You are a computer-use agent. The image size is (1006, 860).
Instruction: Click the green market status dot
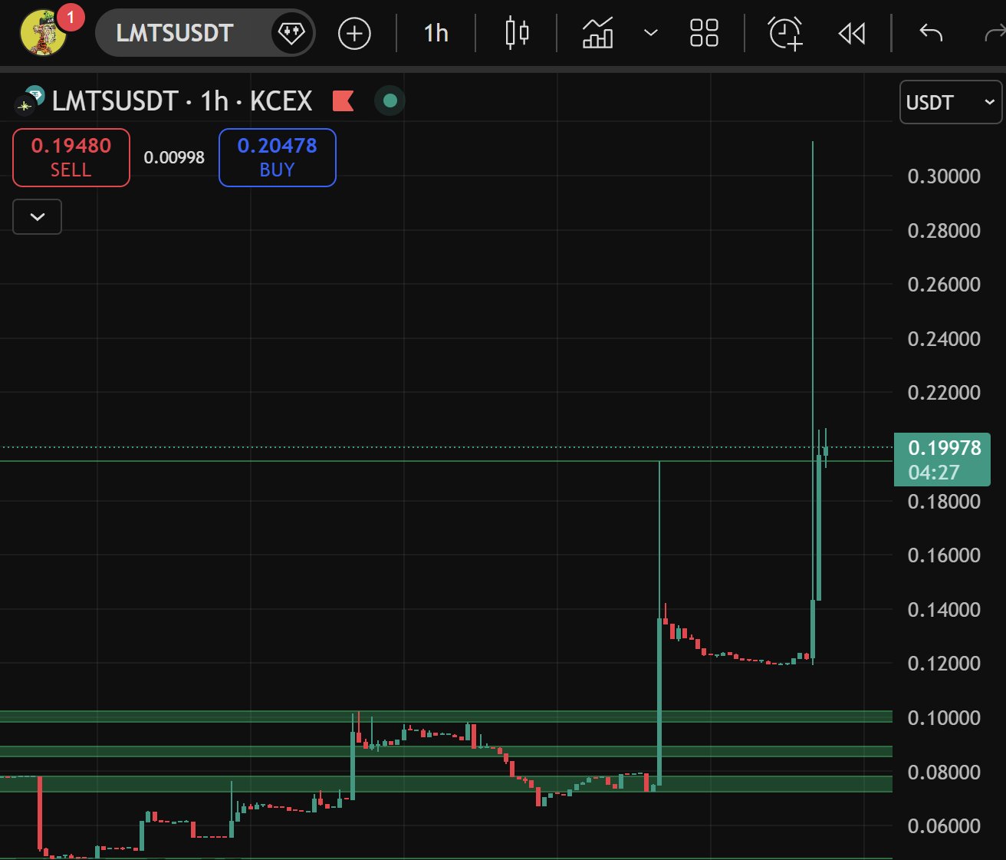coord(390,100)
